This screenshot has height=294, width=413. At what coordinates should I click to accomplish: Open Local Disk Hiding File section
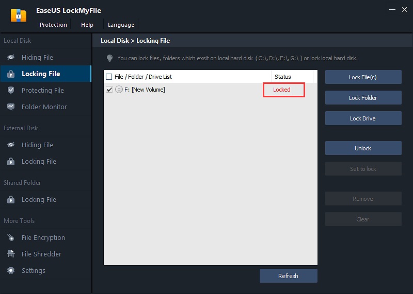coord(46,57)
